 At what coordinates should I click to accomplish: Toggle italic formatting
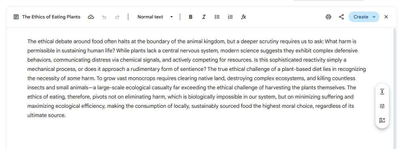(204, 17)
